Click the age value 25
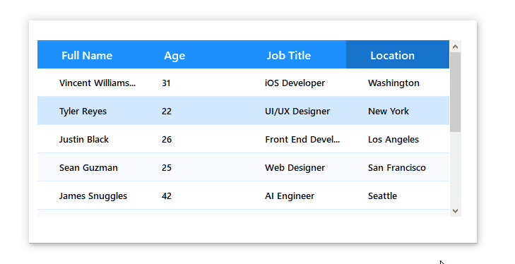Screen dimensions: 515x264 (x=167, y=168)
